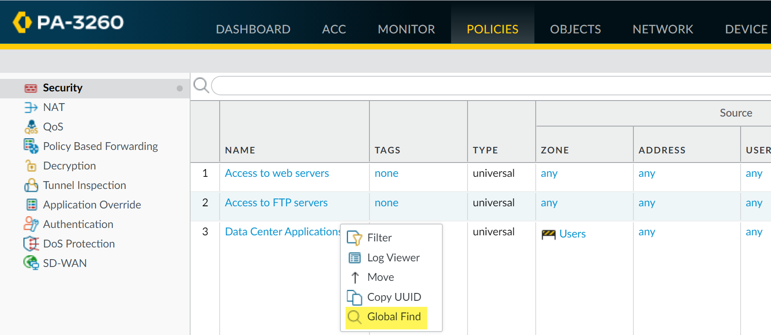Select Copy UUID in context menu

tap(394, 297)
